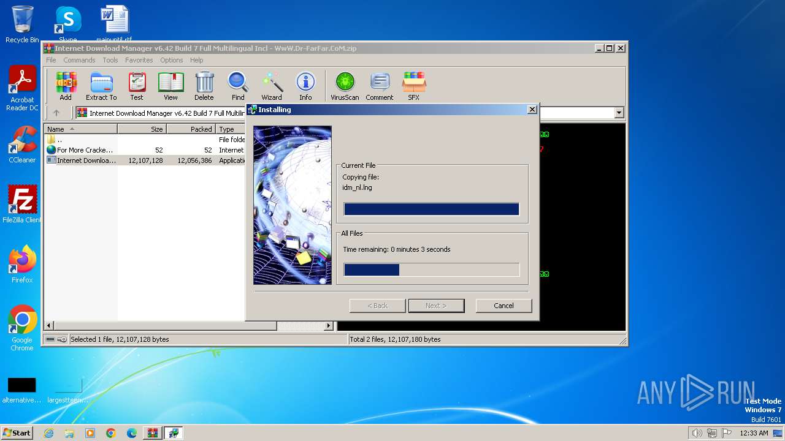Click WinRAR taskbar button
Image resolution: width=785 pixels, height=441 pixels.
click(152, 433)
